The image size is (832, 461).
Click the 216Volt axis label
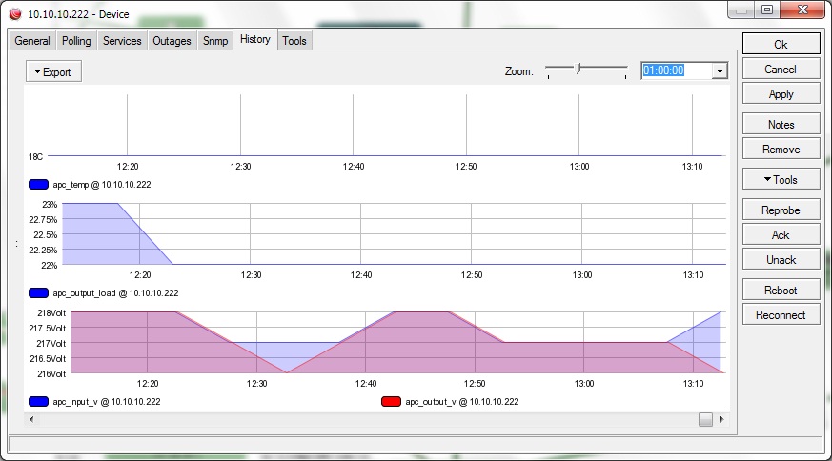tap(51, 374)
